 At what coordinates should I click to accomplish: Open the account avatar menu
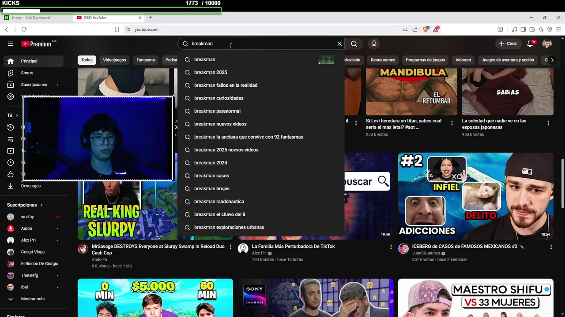547,44
